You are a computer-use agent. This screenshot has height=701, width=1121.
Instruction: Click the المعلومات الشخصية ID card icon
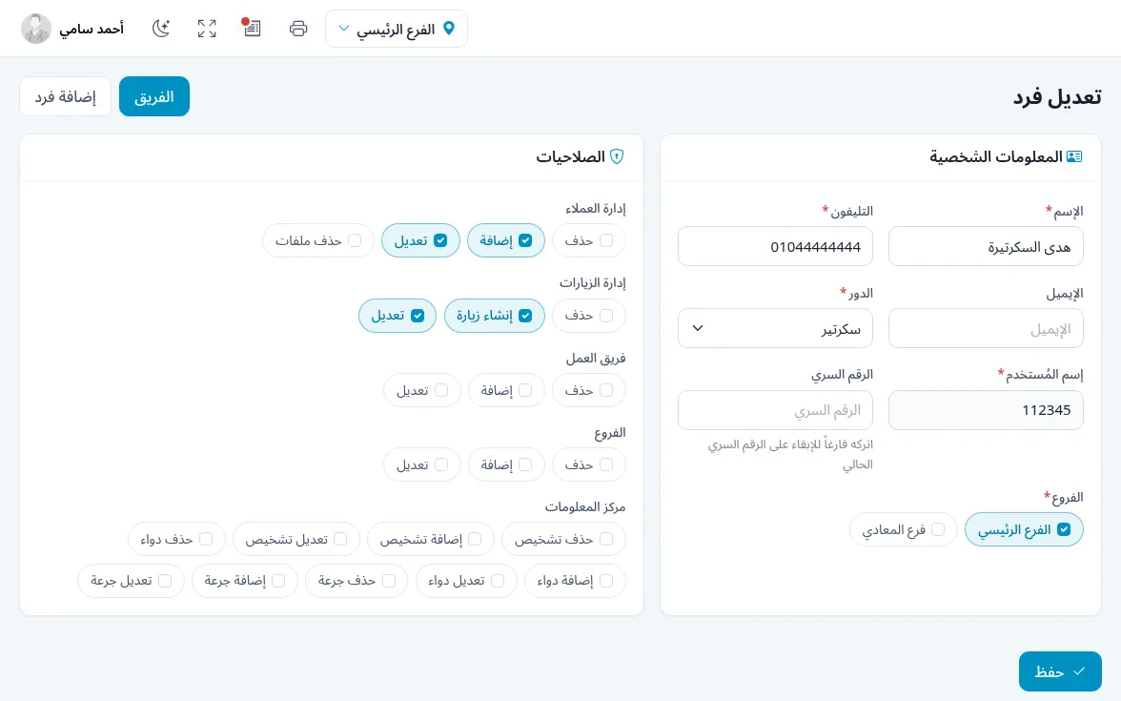[1073, 156]
